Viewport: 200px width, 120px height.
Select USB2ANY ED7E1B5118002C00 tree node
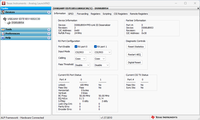pyautogui.click(x=24, y=19)
